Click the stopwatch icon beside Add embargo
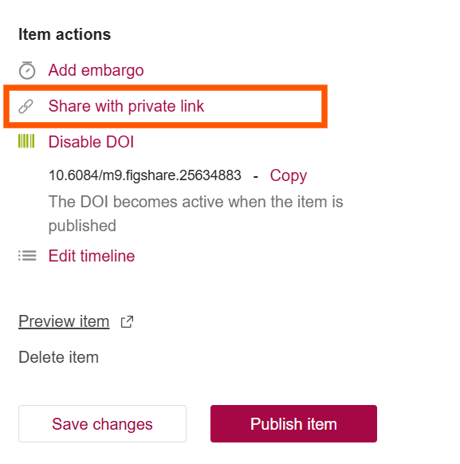Screen dimensions: 460x464 (27, 70)
